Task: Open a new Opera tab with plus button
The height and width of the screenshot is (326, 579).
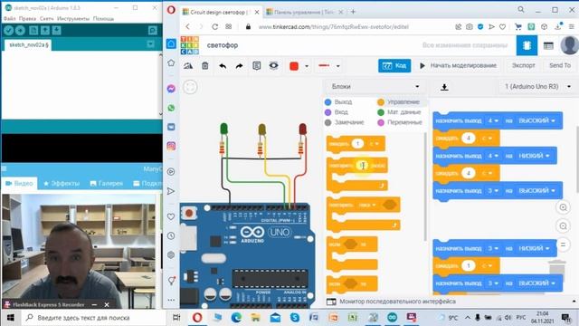Action: pyautogui.click(x=353, y=12)
